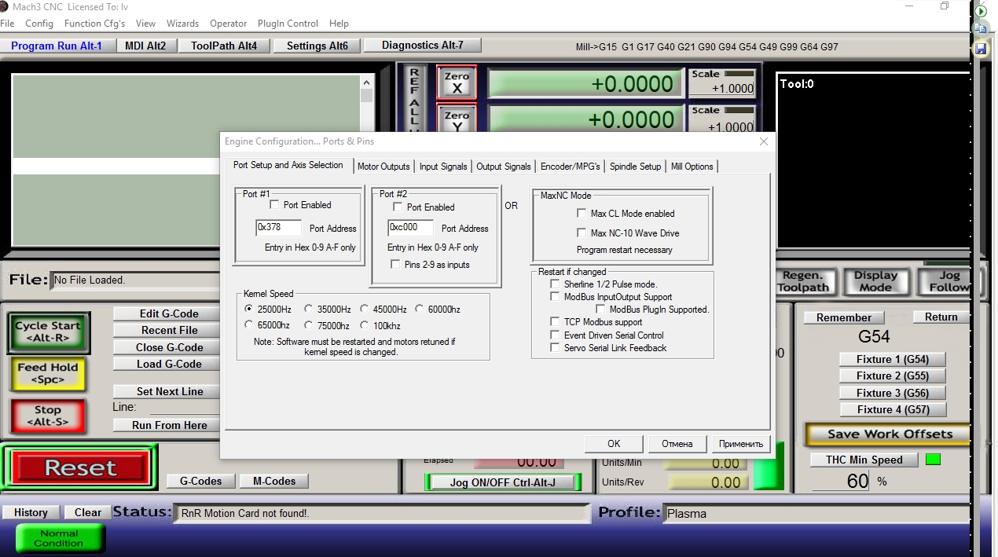Click the G-code window scrollbar up arrow
This screenshot has height=557, width=998.
[366, 82]
